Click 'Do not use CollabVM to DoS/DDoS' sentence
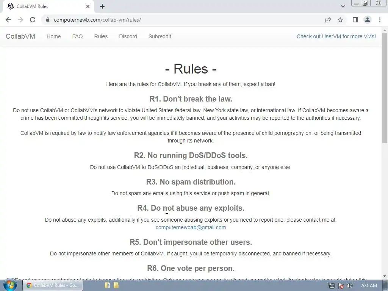 [x=191, y=167]
